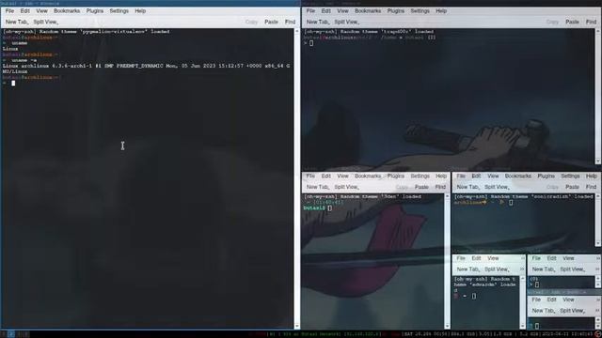Open Settings menu in pygmalion-virtualenv Konsole window
This screenshot has height=338, width=602.
(119, 11)
